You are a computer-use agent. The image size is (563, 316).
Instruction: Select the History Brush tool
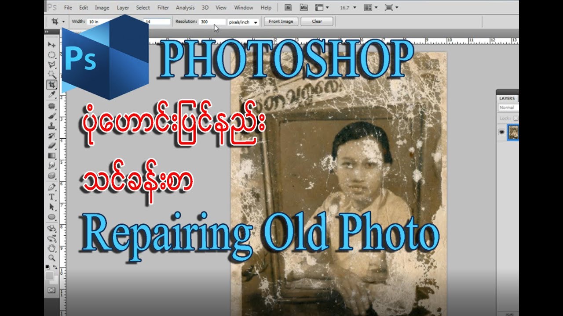[x=52, y=135]
